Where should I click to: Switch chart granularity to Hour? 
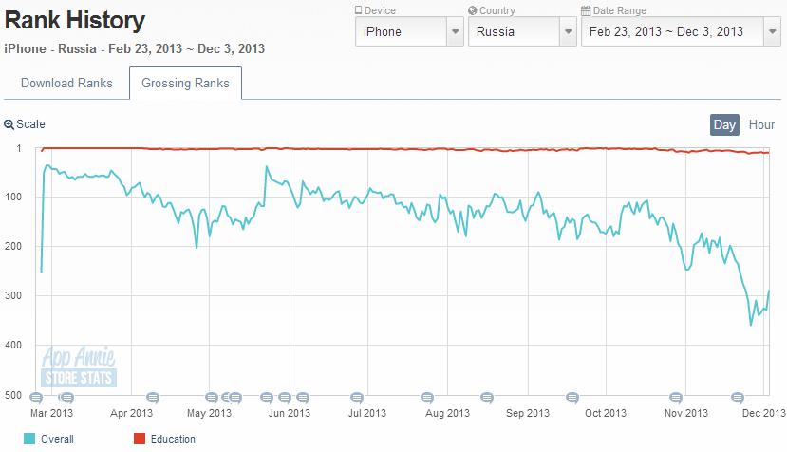(761, 124)
